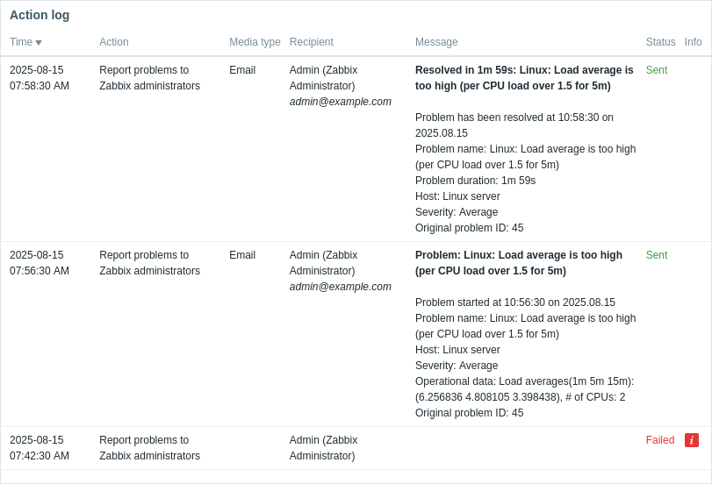This screenshot has width=712, height=484.
Task: Click the red info icon in Failed row
Action: point(692,440)
